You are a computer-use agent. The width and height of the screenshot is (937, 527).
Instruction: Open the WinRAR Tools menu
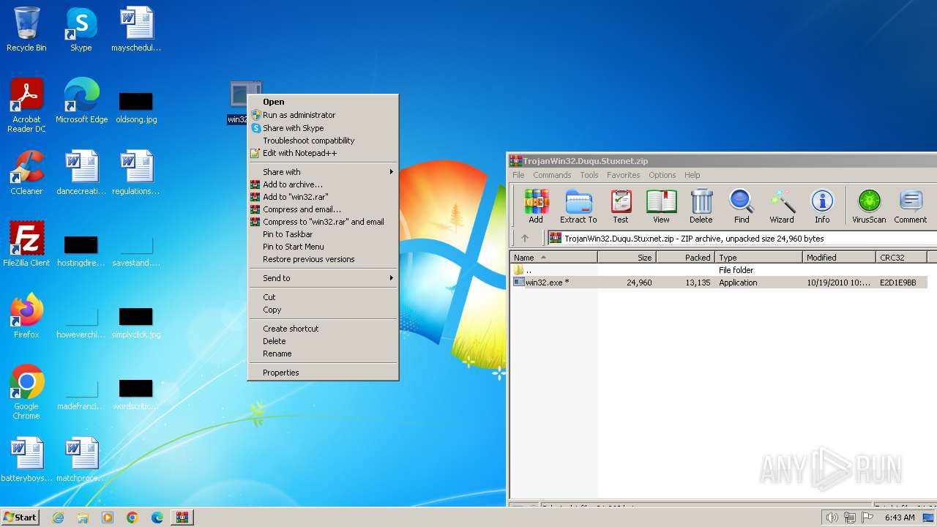[589, 175]
